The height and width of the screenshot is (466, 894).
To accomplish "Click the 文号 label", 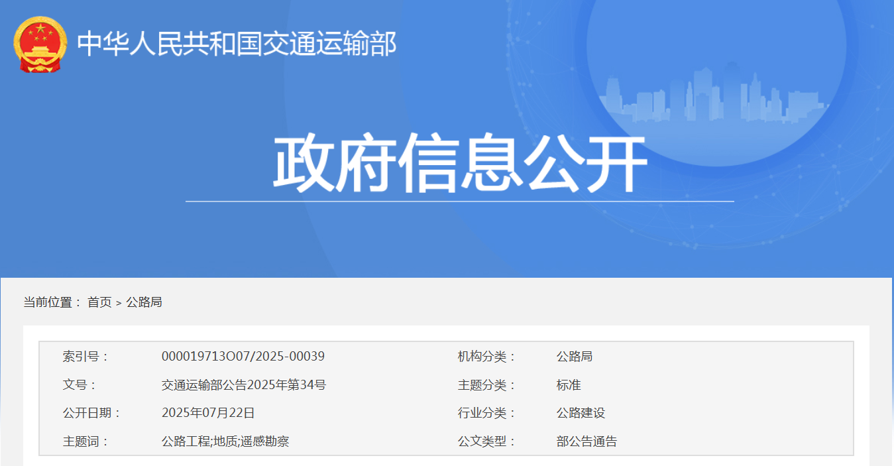I will click(x=80, y=385).
